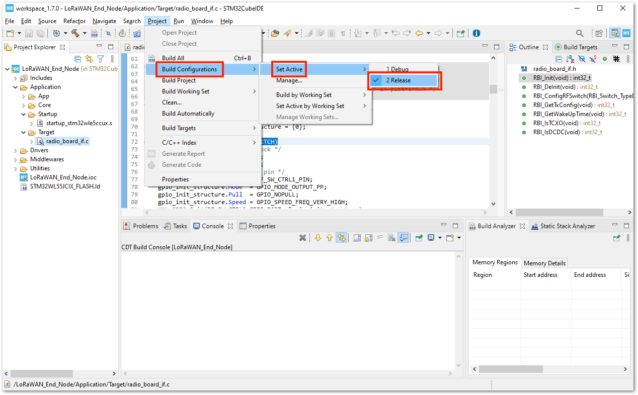Expand the Includes tree node

tap(15, 78)
